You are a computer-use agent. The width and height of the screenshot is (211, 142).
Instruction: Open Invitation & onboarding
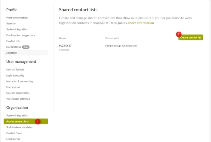tap(20, 81)
